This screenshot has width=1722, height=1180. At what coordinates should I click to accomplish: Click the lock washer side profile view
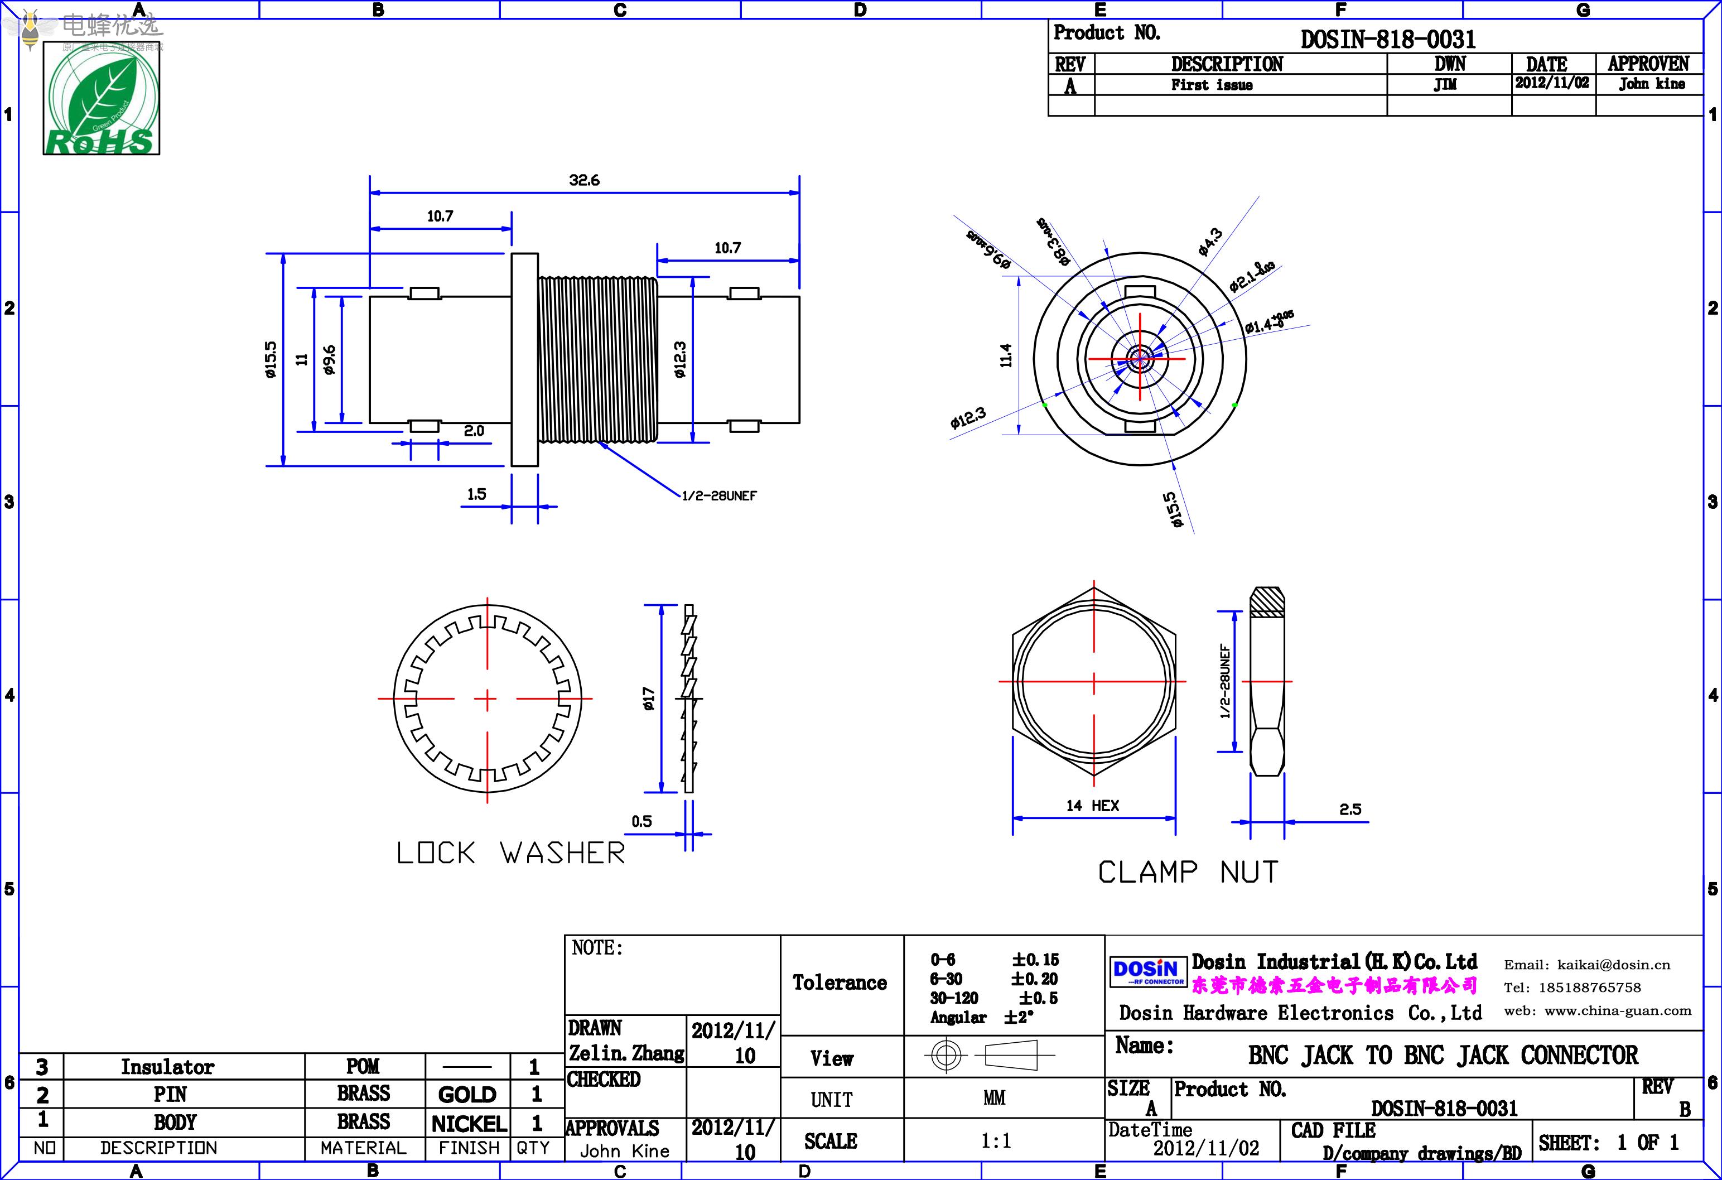coord(689,698)
